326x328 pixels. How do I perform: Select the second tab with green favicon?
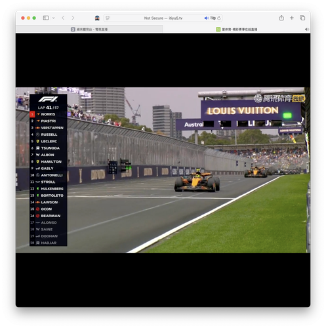point(237,30)
